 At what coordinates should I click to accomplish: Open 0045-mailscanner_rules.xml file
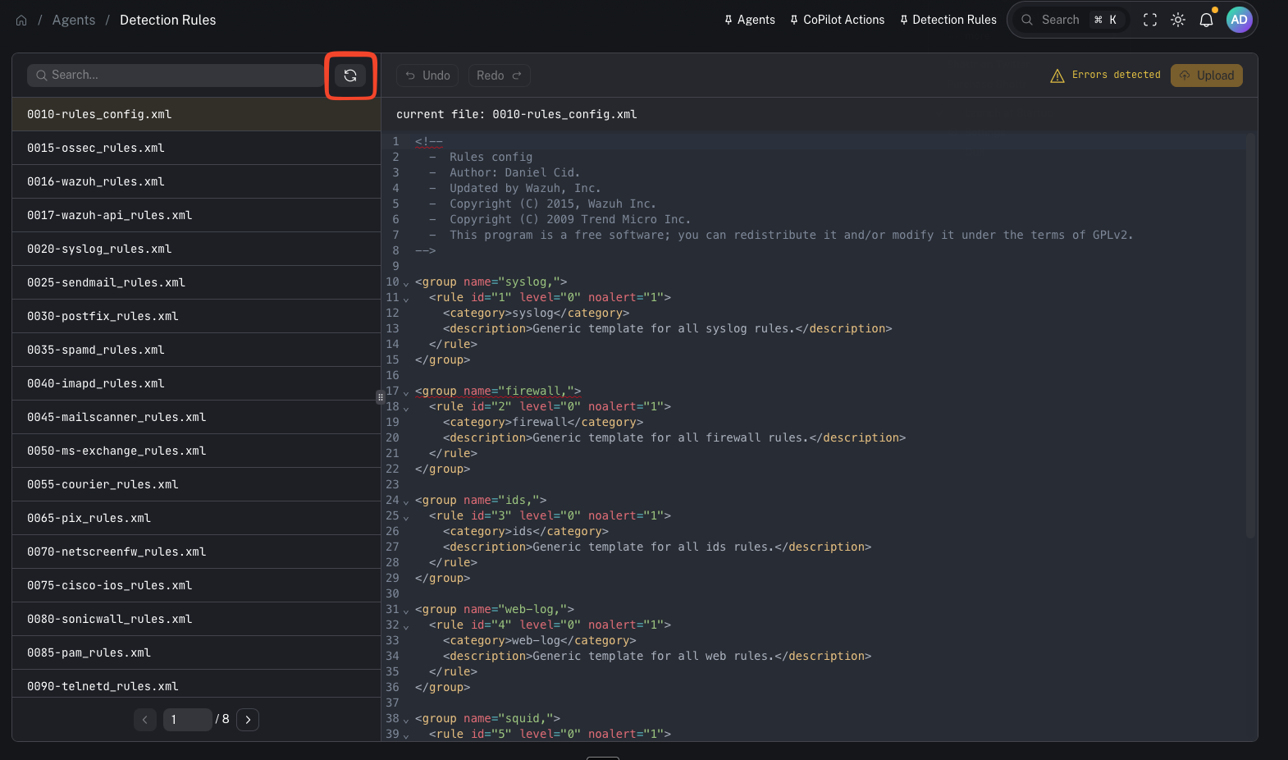(x=196, y=417)
